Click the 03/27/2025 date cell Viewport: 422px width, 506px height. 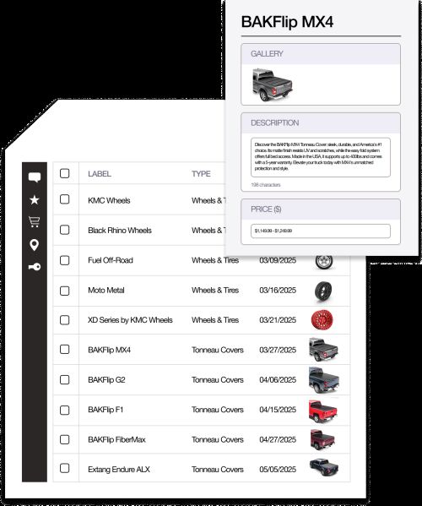point(278,350)
